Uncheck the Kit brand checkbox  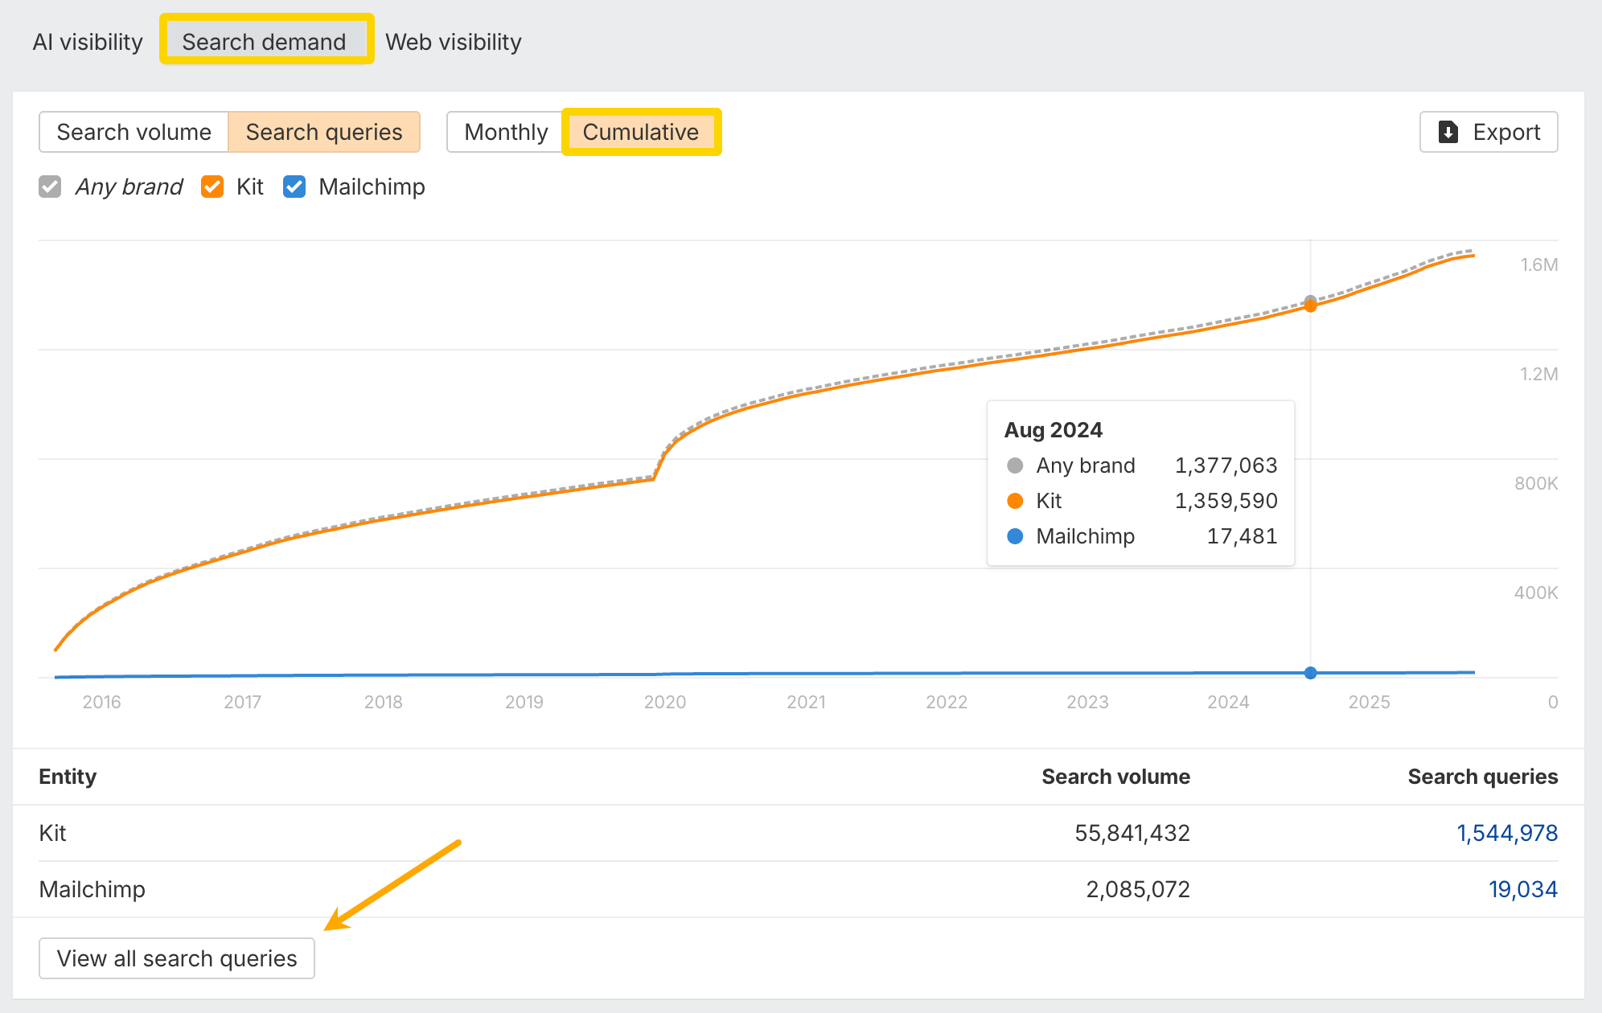point(212,187)
